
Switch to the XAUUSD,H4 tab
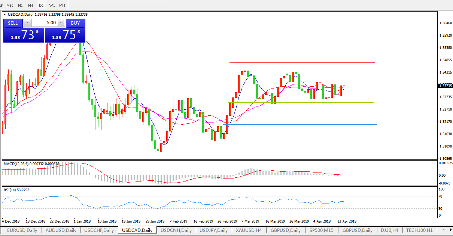click(249, 230)
